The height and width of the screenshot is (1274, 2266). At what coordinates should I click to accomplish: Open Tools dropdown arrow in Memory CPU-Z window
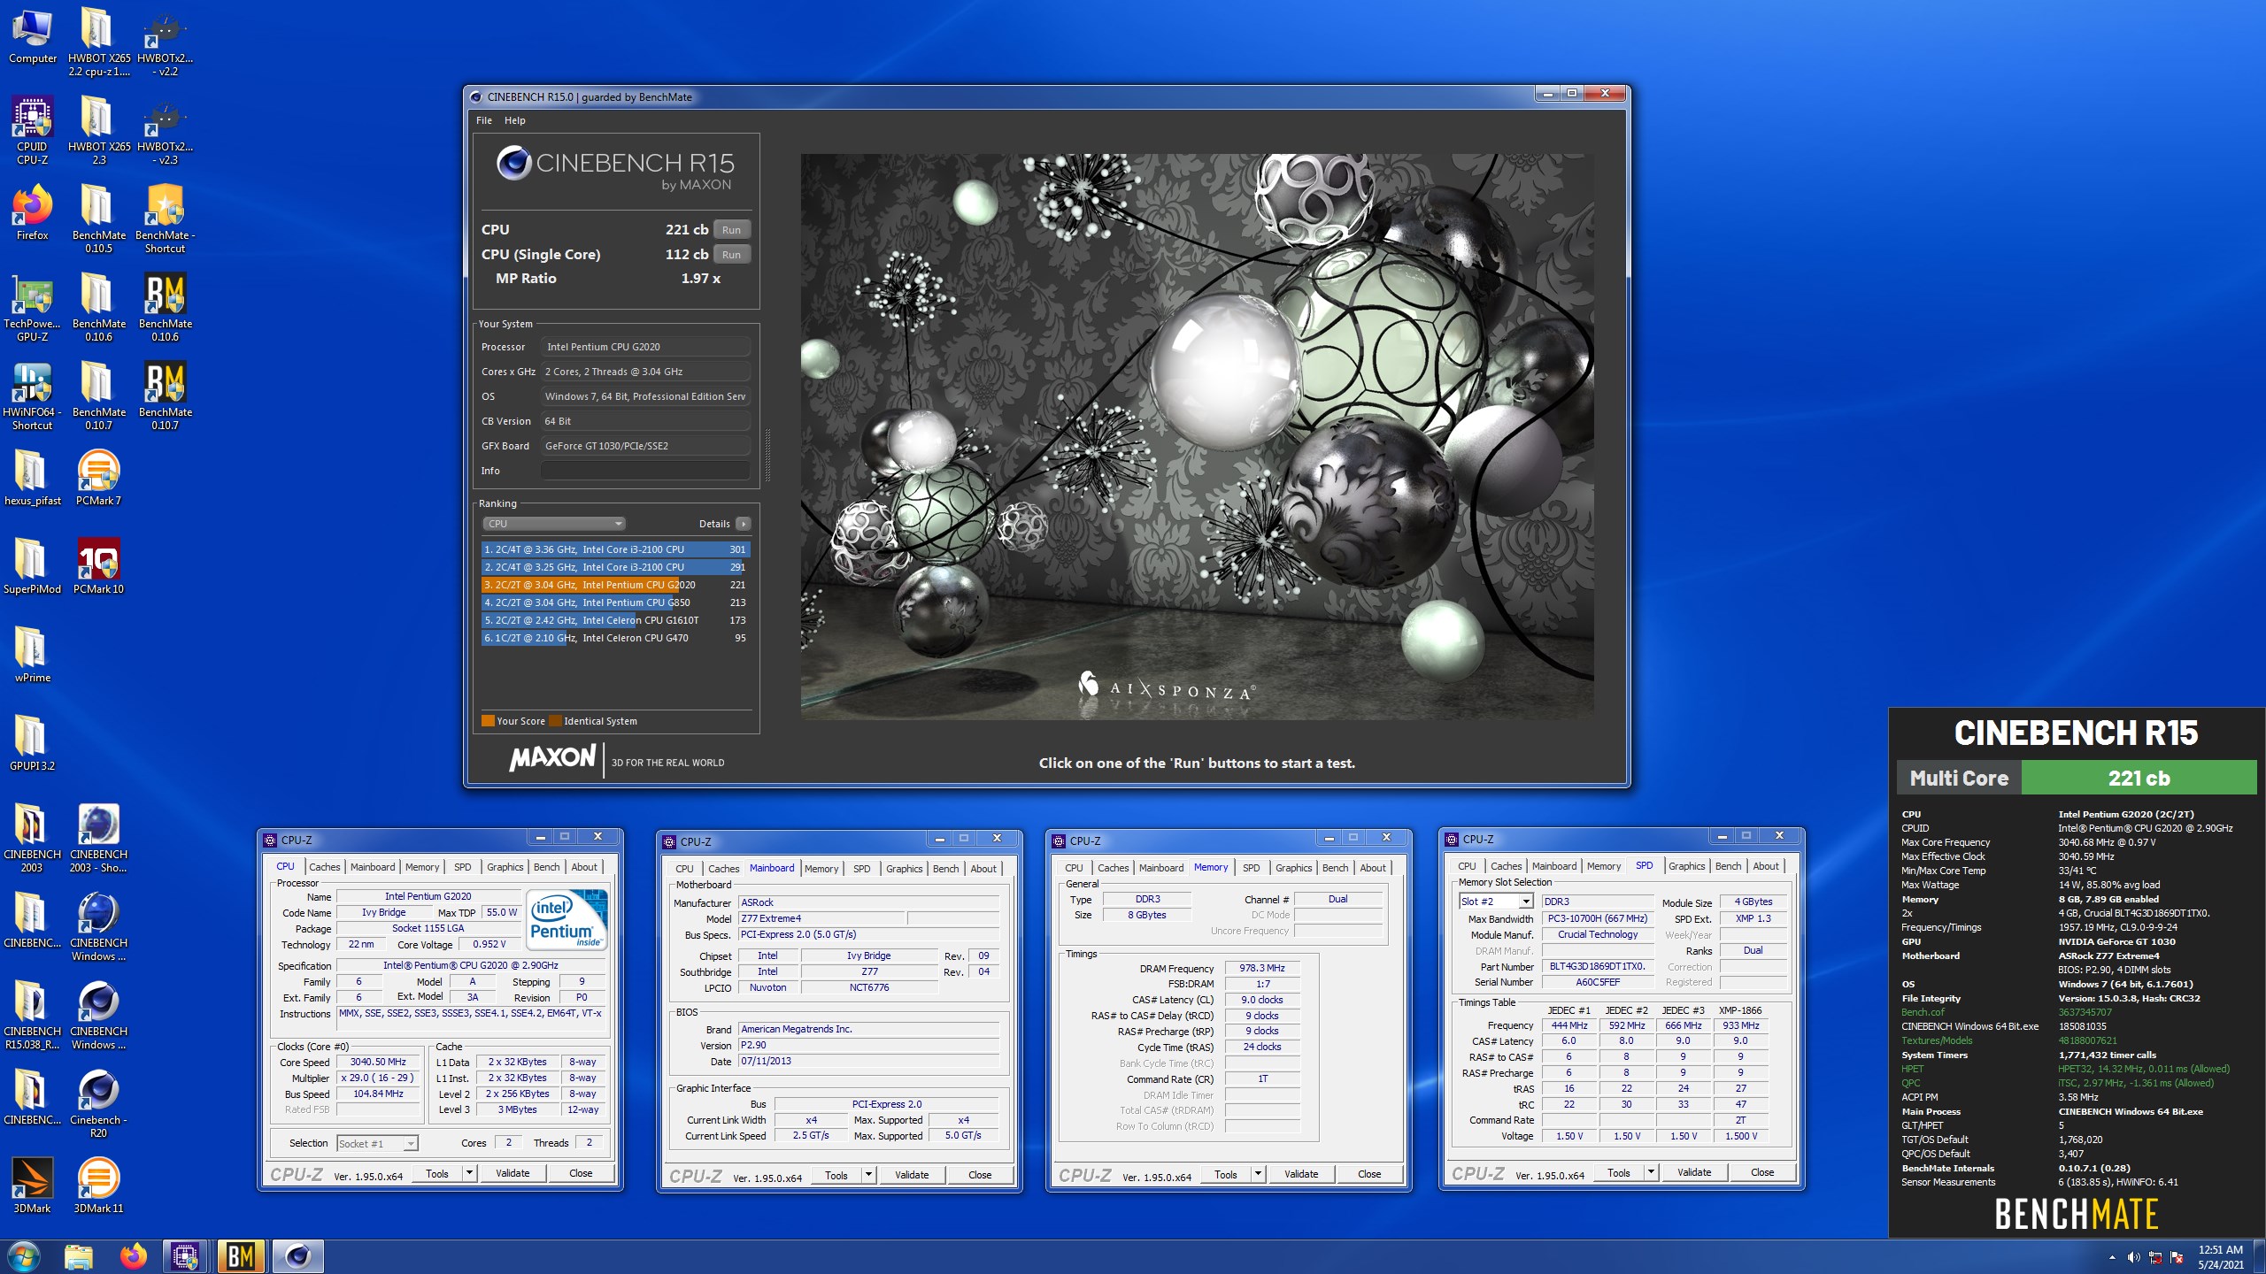[x=1258, y=1175]
